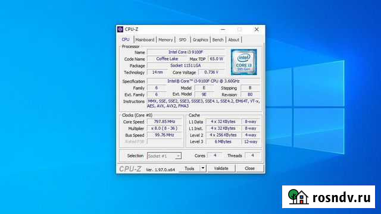Screen dimensions: 381x214
Task: Click the Stepping value B
Action: (x=250, y=88)
